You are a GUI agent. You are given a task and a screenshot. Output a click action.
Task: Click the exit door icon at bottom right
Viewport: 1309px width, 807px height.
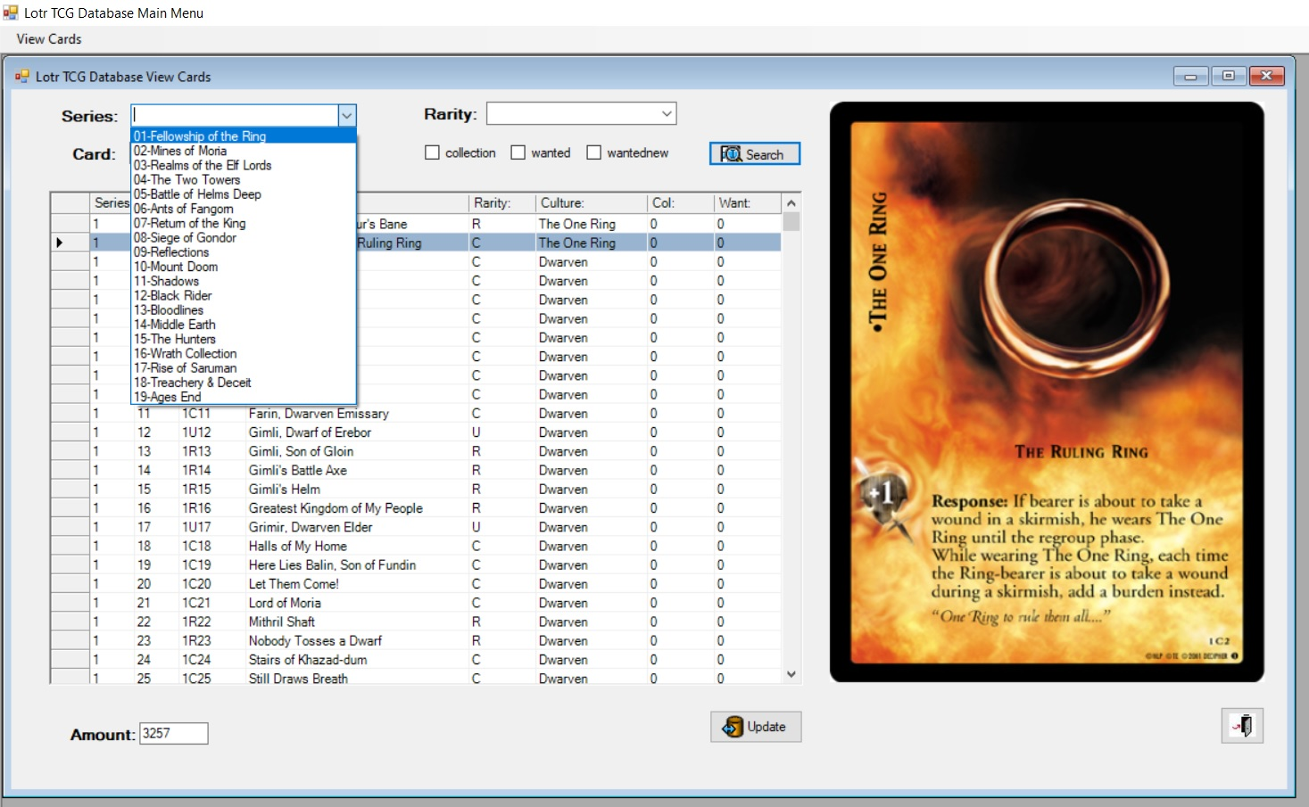pos(1241,725)
